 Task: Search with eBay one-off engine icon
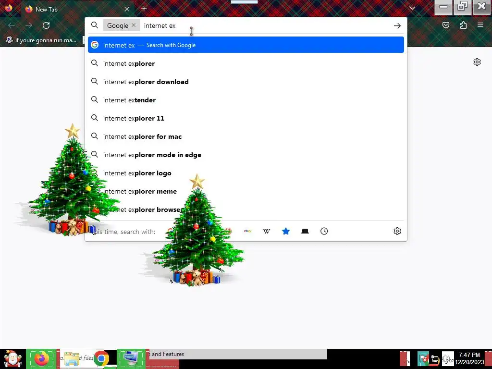point(247,231)
